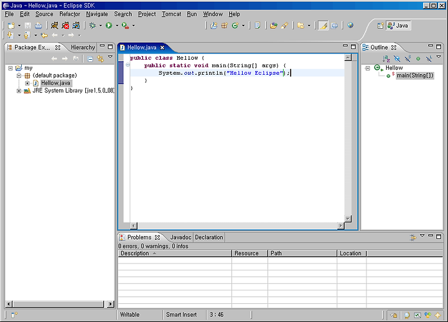Click Package Explorer horizontal scrollbar track
The width and height of the screenshot is (448, 322).
point(58,304)
